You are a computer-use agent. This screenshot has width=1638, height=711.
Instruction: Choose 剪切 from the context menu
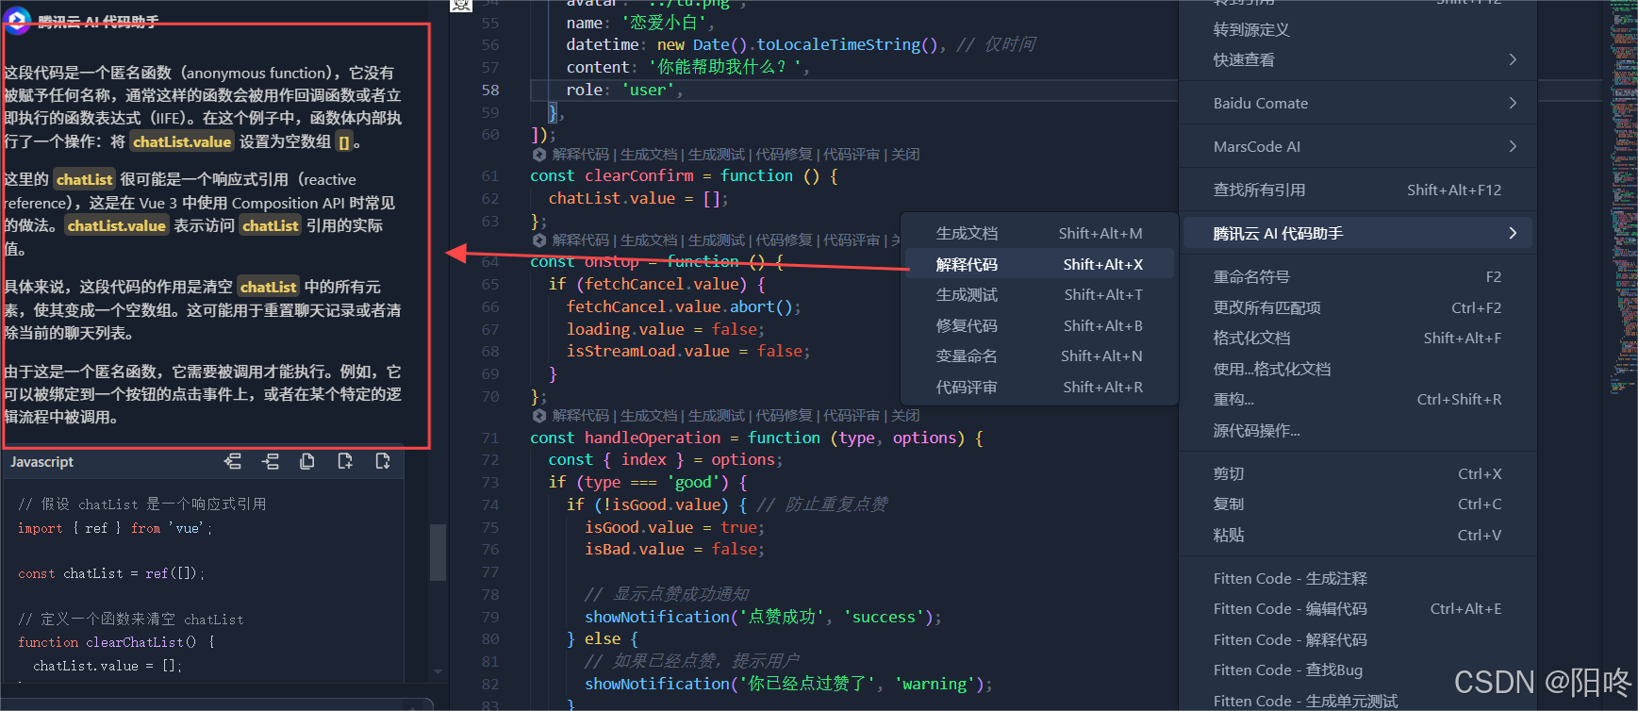click(x=1357, y=473)
